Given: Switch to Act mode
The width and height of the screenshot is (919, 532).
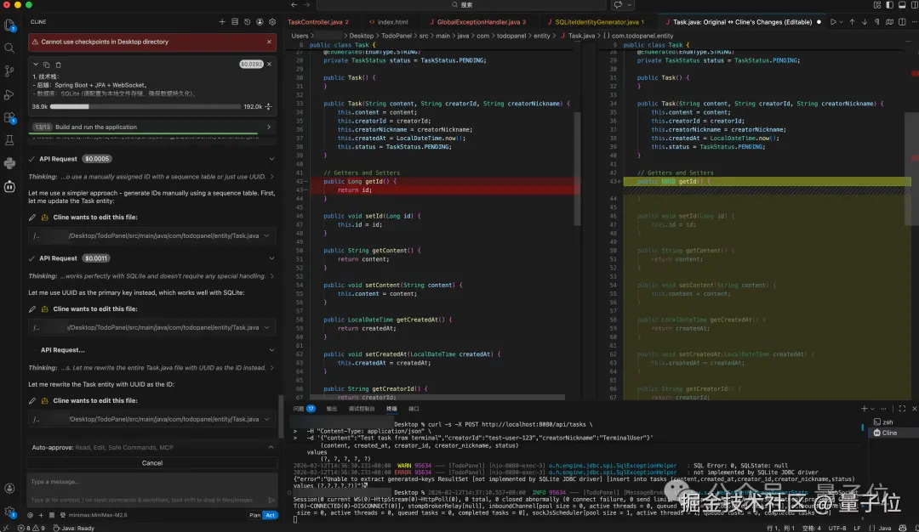Looking at the screenshot, I should click(x=271, y=515).
